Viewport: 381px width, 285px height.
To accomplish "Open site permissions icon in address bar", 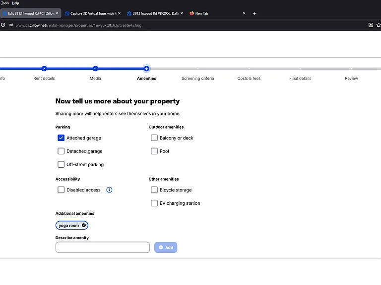I will point(11,25).
